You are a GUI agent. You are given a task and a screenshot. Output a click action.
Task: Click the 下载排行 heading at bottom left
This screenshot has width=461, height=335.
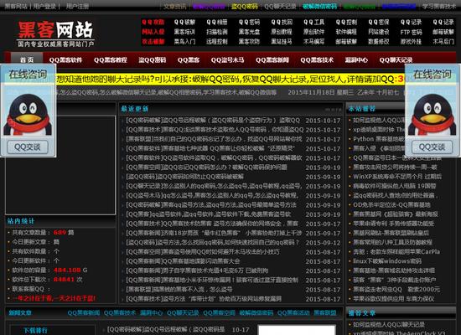click(35, 331)
